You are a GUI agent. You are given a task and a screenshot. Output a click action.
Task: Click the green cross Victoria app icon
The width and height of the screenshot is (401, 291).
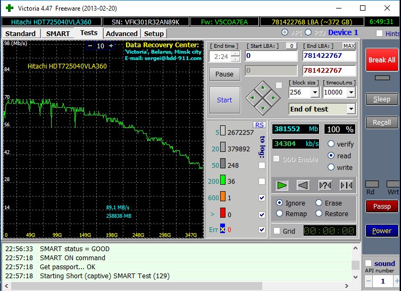(9, 8)
